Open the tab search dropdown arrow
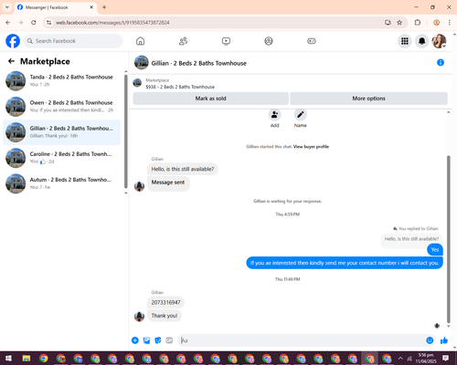 coord(7,7)
